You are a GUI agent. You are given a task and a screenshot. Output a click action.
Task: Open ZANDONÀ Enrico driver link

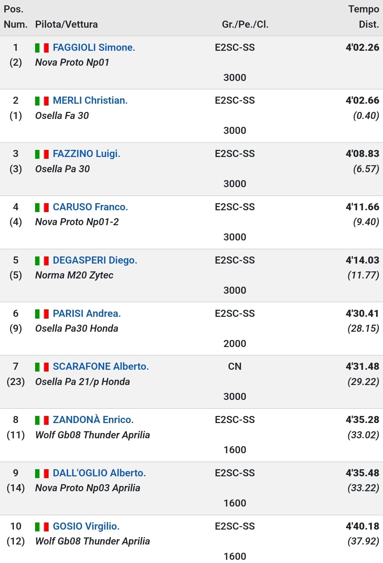93,419
